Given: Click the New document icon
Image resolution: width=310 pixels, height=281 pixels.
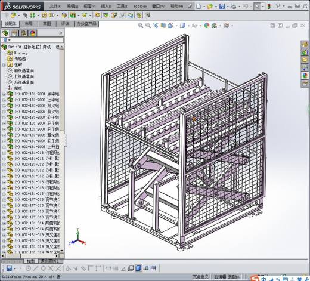Looking at the screenshot, I should (199, 7).
